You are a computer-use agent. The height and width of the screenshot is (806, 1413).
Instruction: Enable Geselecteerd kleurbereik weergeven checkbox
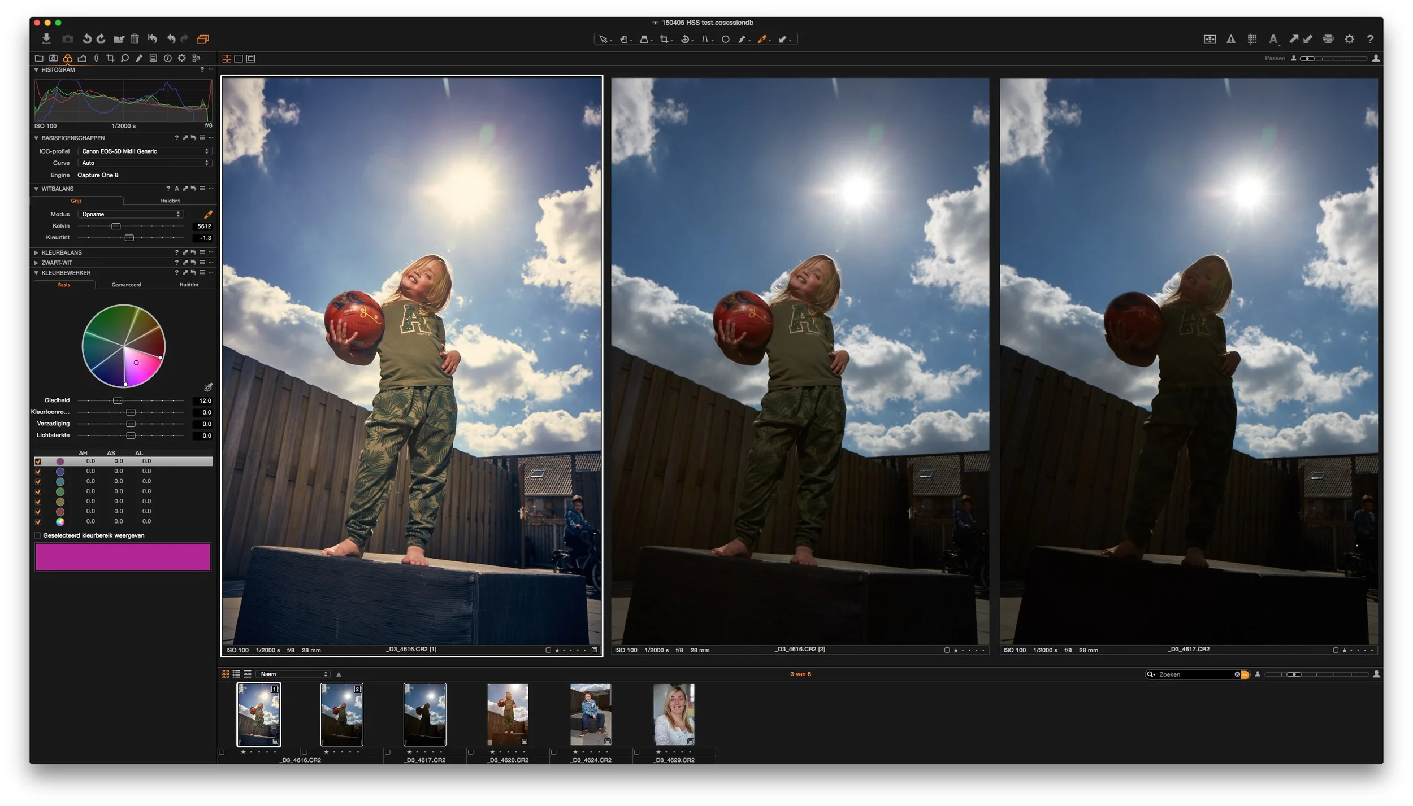click(38, 535)
